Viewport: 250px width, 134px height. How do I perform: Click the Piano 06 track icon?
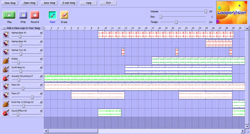(x=6, y=86)
